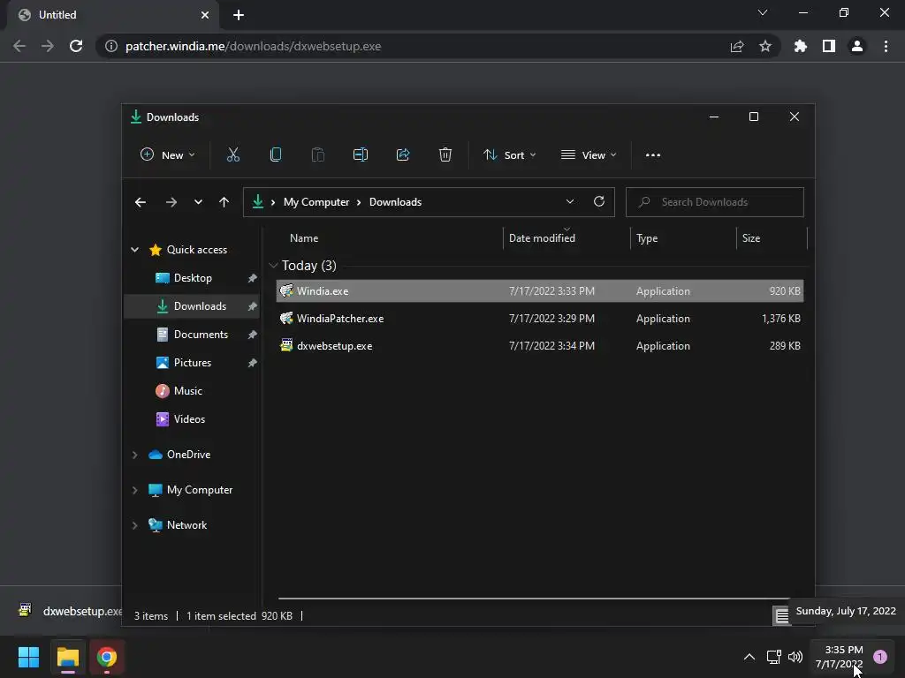Show hidden system tray icons

pos(749,657)
